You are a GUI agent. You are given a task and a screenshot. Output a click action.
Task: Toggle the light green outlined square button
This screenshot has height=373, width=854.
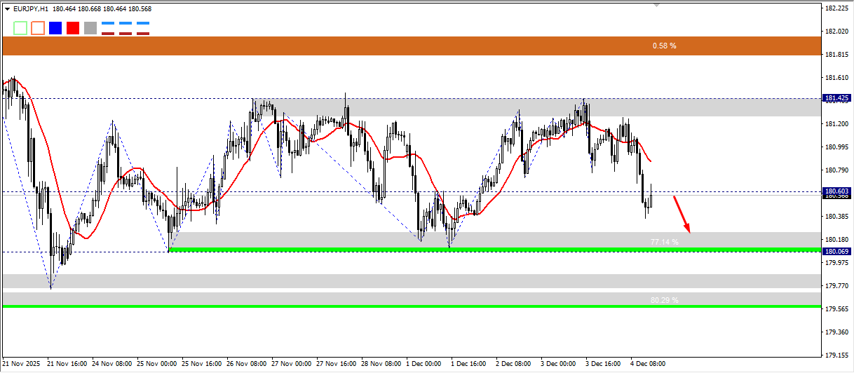coord(20,28)
